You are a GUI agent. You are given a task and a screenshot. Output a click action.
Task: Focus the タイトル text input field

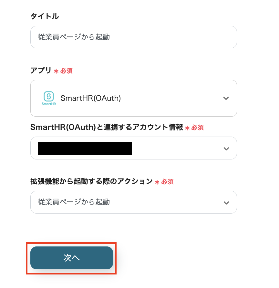133,37
